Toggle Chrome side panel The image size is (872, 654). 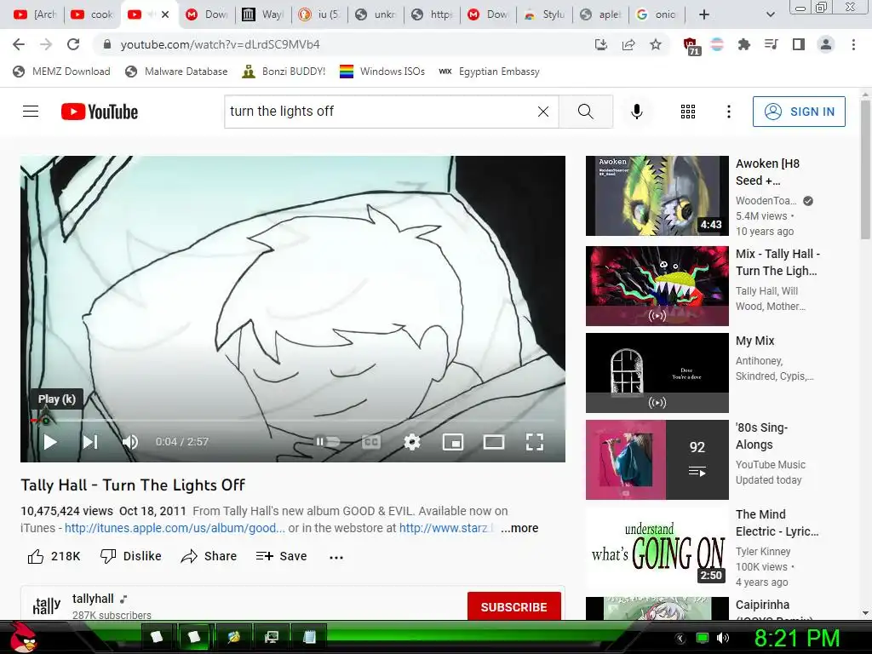click(x=798, y=44)
